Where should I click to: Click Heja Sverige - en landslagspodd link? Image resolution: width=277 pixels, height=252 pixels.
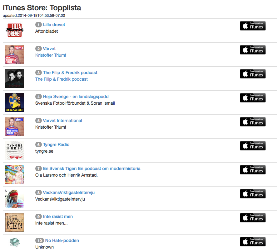pyautogui.click(x=76, y=97)
